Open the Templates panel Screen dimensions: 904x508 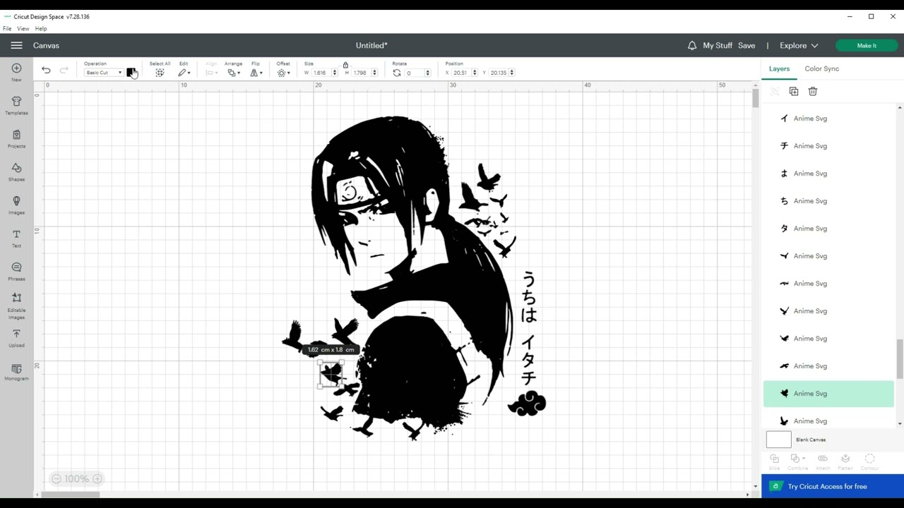click(16, 105)
